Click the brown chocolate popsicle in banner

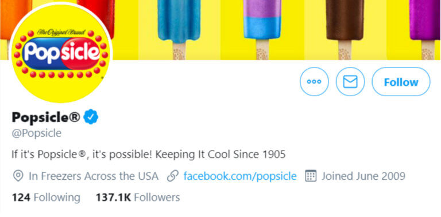[345, 28]
